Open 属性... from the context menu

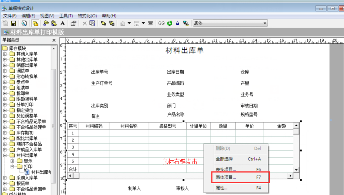pyautogui.click(x=222, y=188)
